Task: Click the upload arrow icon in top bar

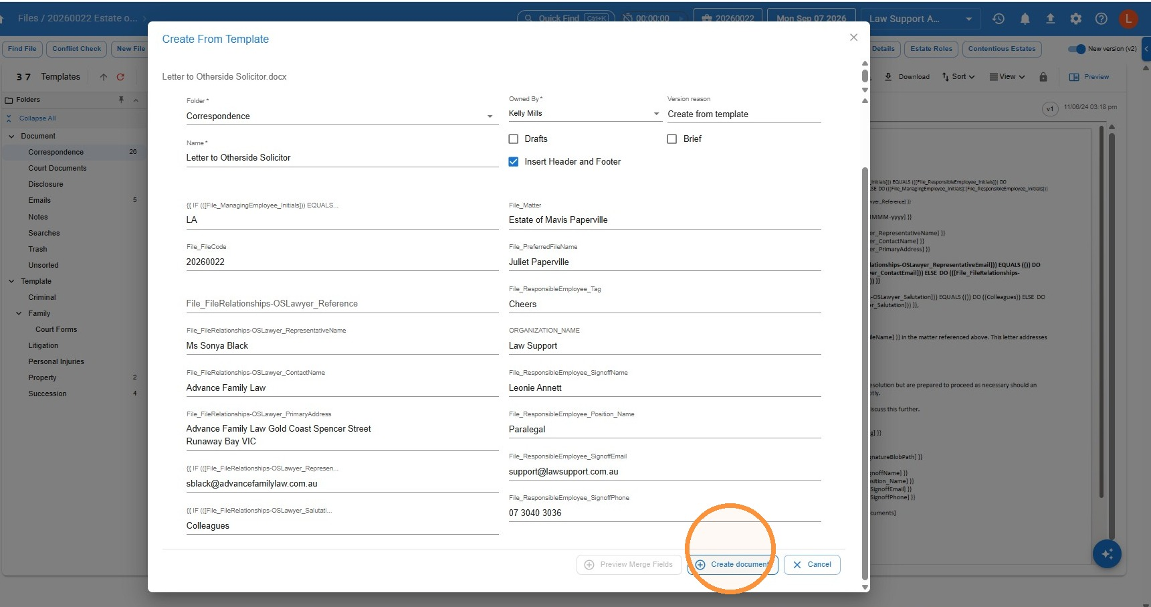Action: (x=1050, y=19)
